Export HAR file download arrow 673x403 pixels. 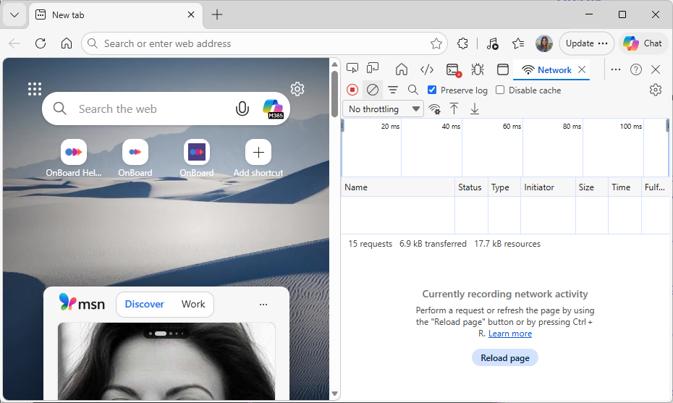[x=474, y=109]
